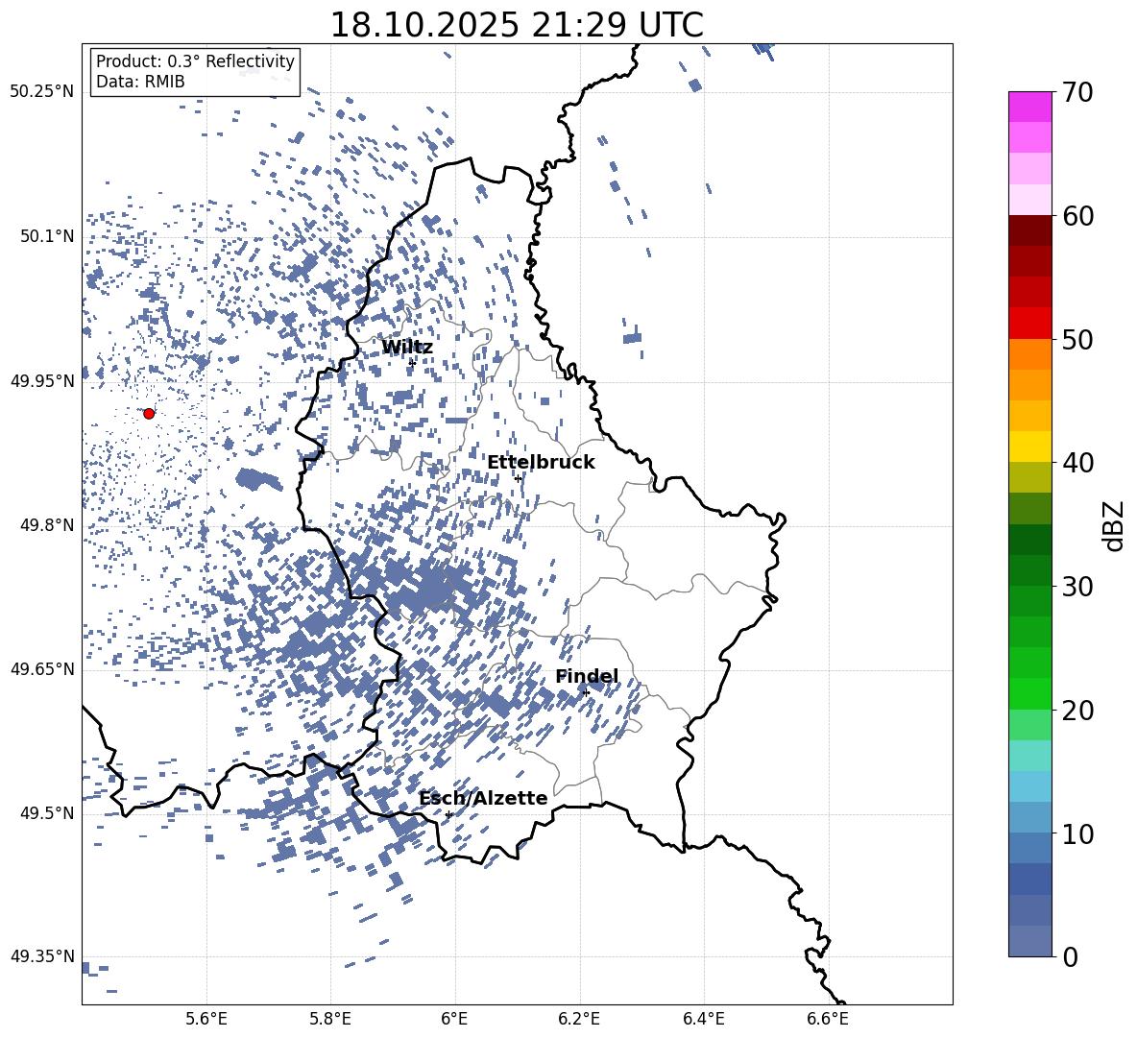
Task: Click the 50.25°N latitude label
Action: point(42,92)
